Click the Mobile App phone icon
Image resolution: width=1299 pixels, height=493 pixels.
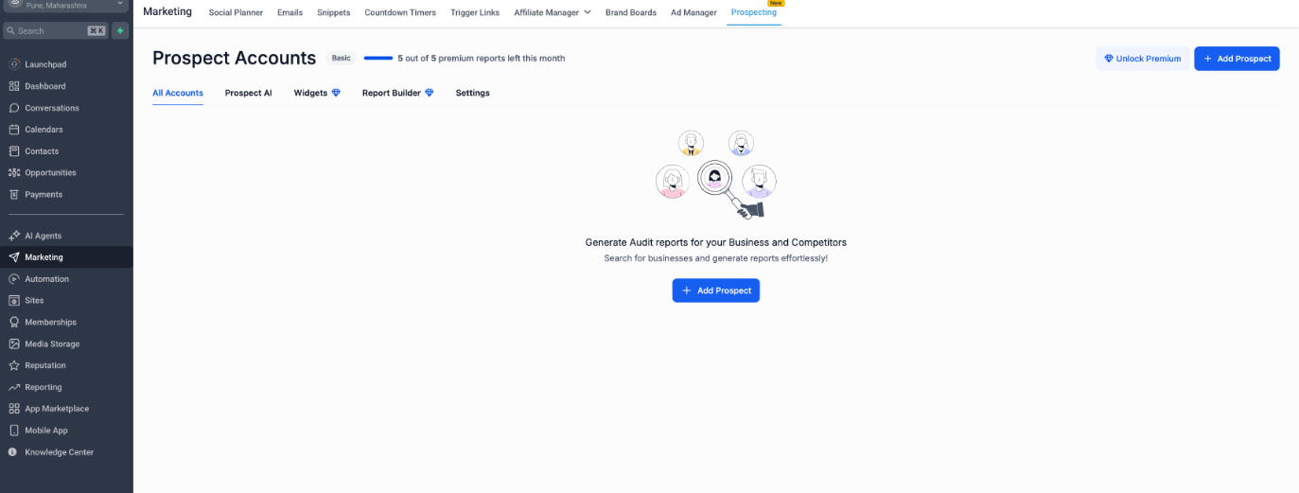click(14, 431)
